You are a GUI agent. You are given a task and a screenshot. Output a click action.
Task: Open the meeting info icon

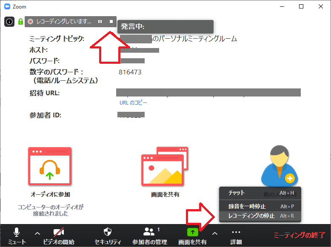click(9, 22)
